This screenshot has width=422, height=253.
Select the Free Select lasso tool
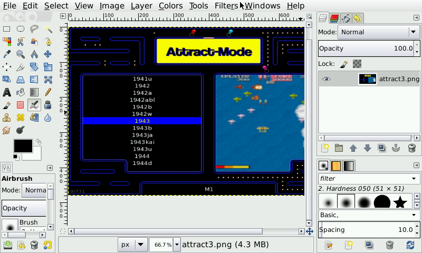[34, 29]
